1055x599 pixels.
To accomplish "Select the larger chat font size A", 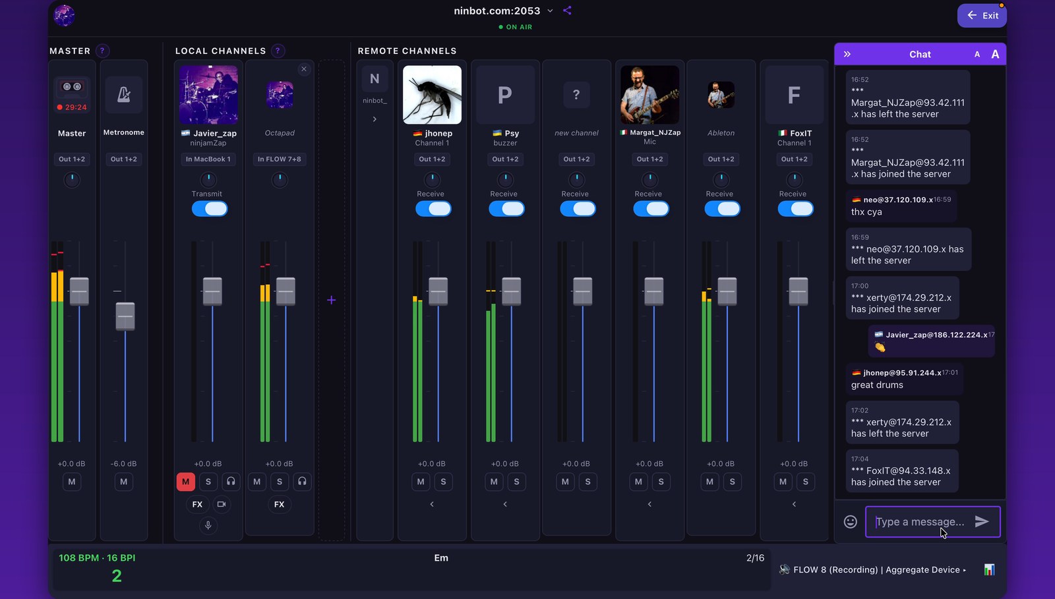I will 995,54.
